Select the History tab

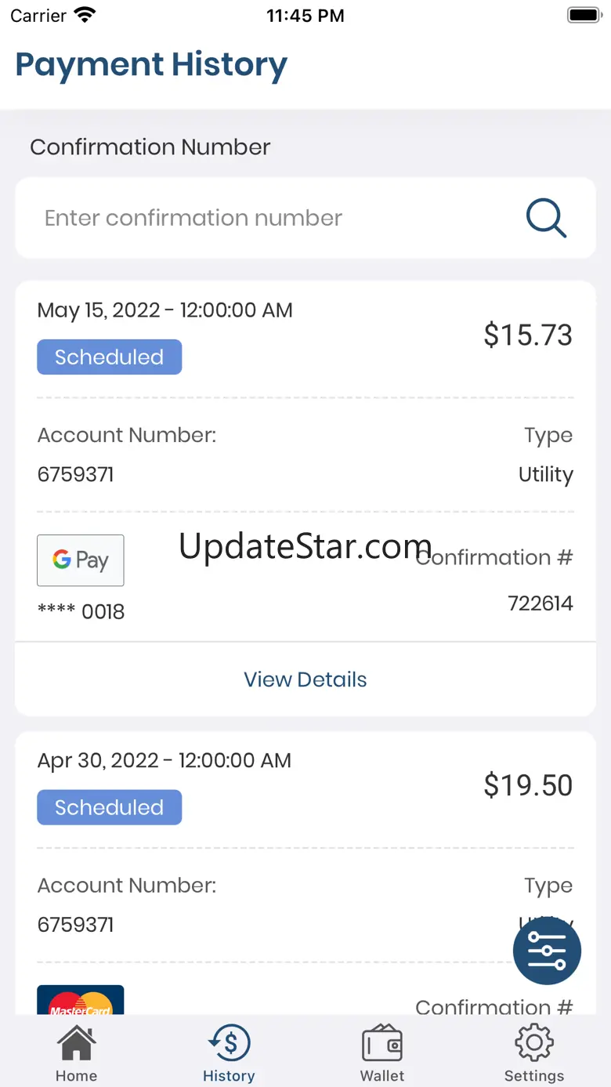tap(229, 1054)
